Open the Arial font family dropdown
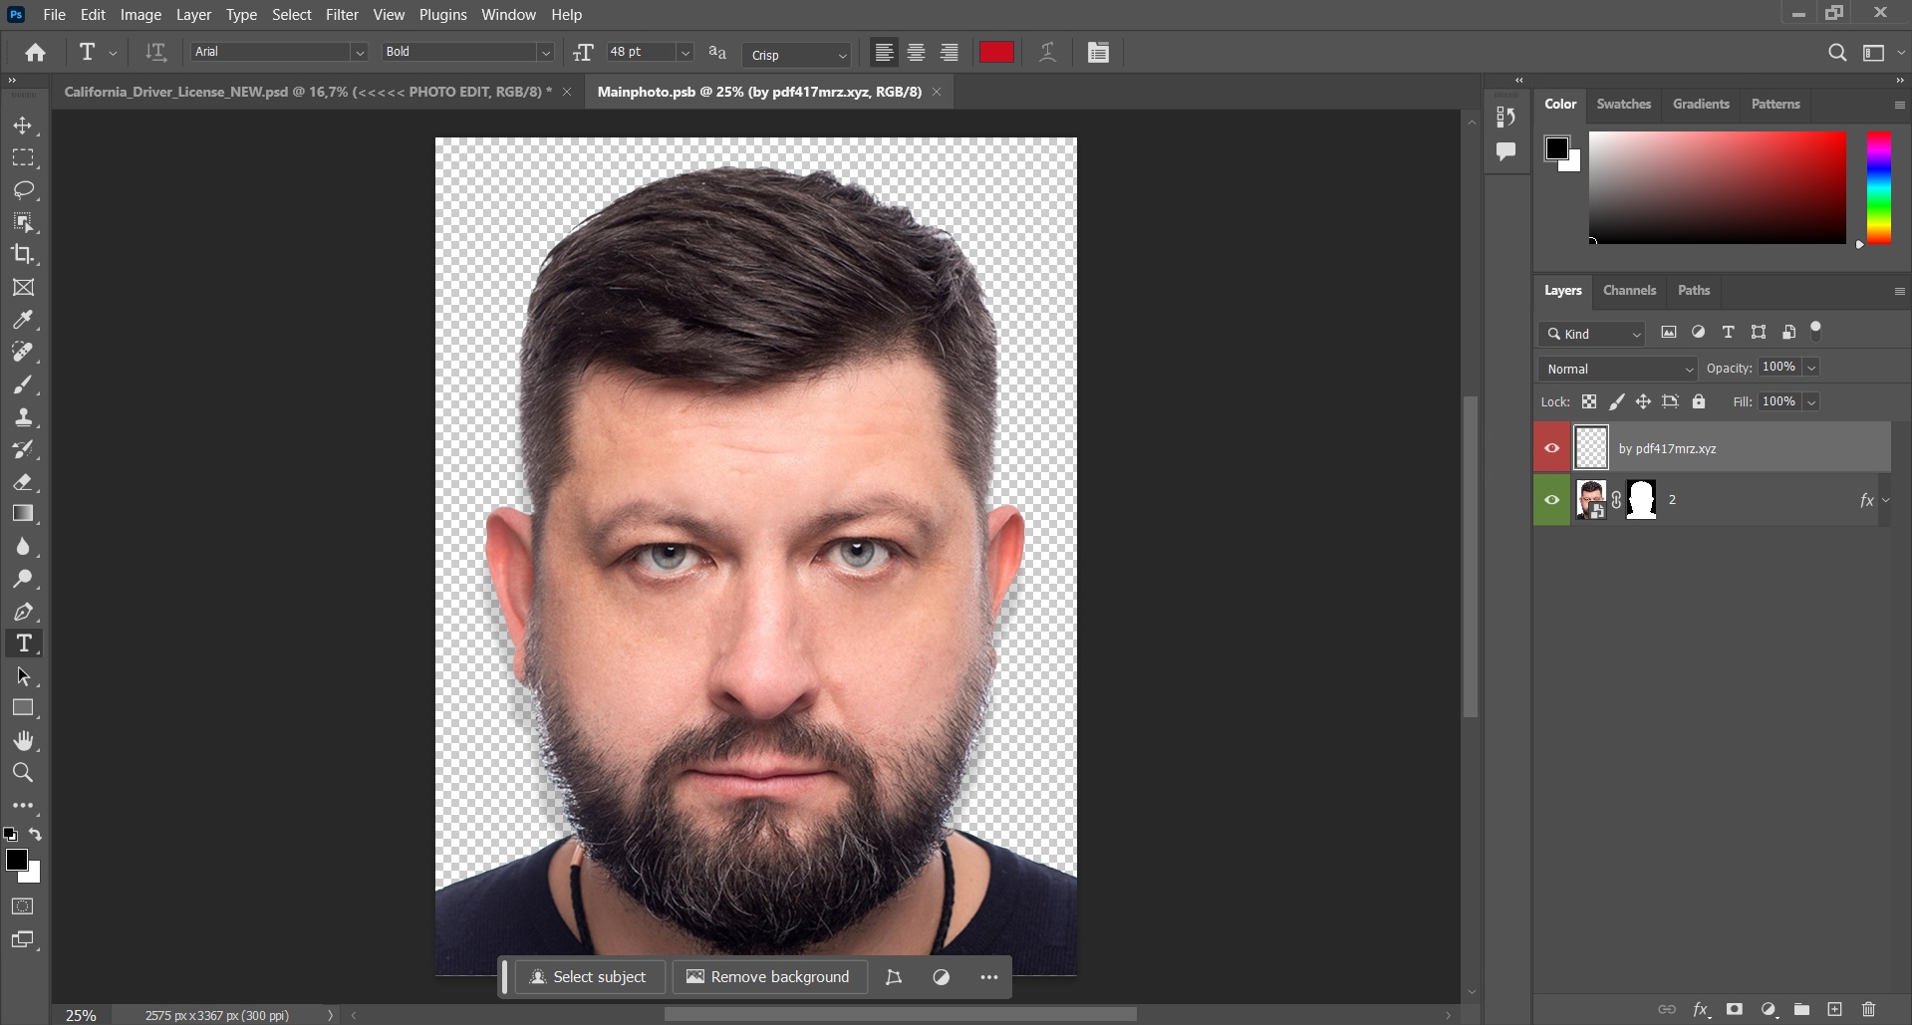Screen dimensions: 1912x1025 click(359, 52)
